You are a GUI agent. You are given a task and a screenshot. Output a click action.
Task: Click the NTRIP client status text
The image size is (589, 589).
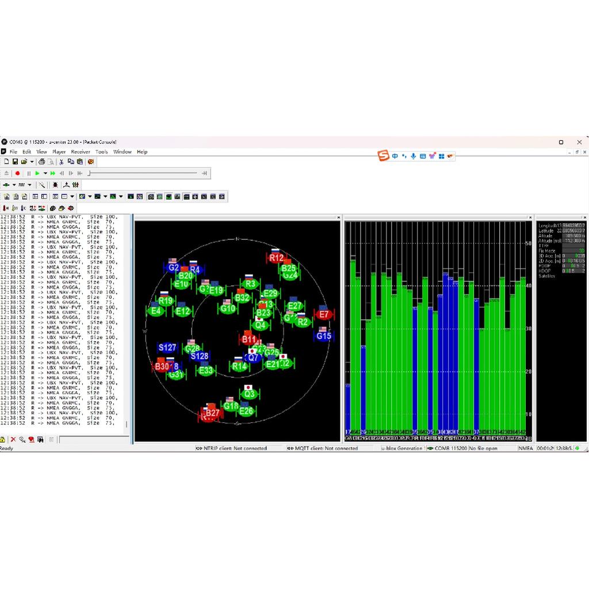click(235, 448)
